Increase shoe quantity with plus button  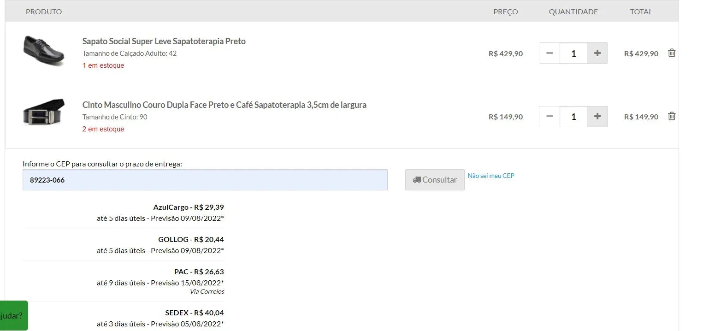click(x=597, y=53)
